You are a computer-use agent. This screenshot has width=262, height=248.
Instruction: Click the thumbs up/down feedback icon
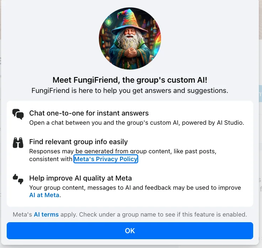[x=18, y=179]
